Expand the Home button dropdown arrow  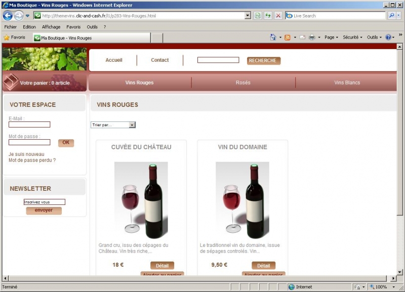click(280, 37)
